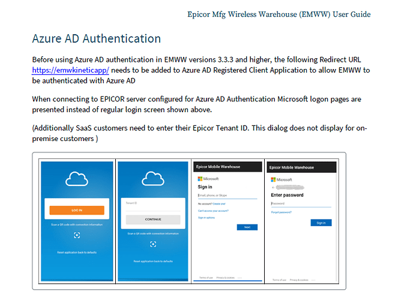401x300 pixels.
Task: Click Reset application back to defaults under LOG IN
Action: (77, 253)
